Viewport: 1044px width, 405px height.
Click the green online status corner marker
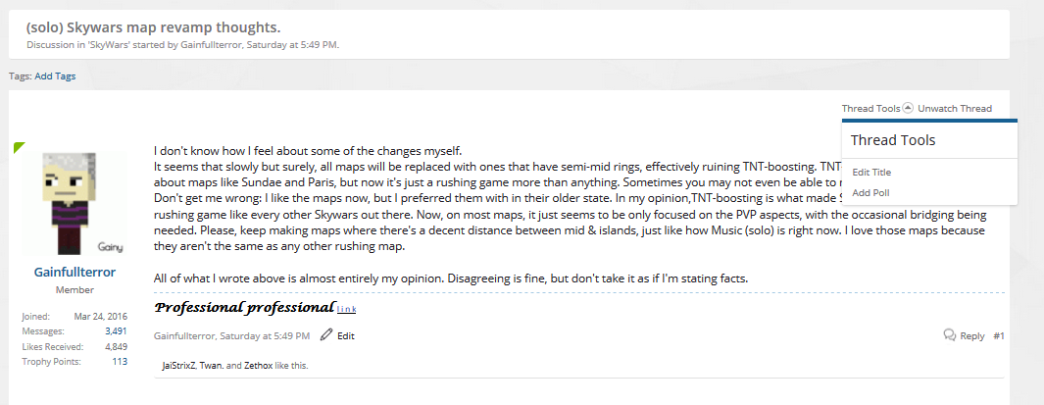[19, 147]
